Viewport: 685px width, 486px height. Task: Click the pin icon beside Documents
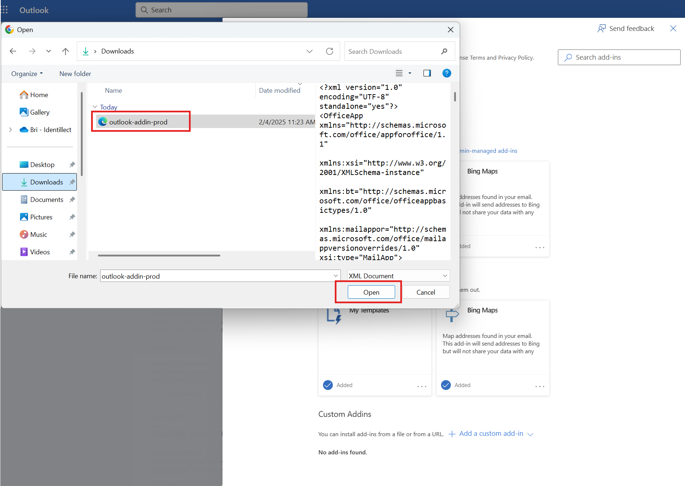[72, 200]
